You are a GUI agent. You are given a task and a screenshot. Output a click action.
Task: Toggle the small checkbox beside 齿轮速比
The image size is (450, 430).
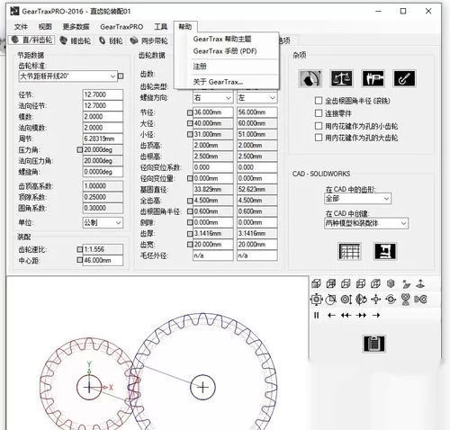pos(79,249)
